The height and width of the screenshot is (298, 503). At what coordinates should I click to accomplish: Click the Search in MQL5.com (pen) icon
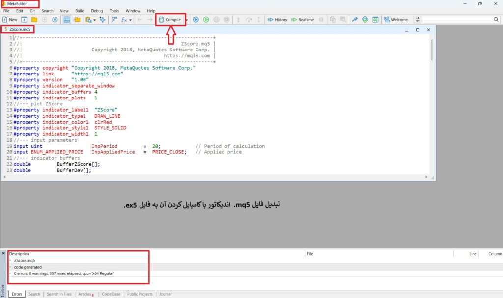pos(355,20)
